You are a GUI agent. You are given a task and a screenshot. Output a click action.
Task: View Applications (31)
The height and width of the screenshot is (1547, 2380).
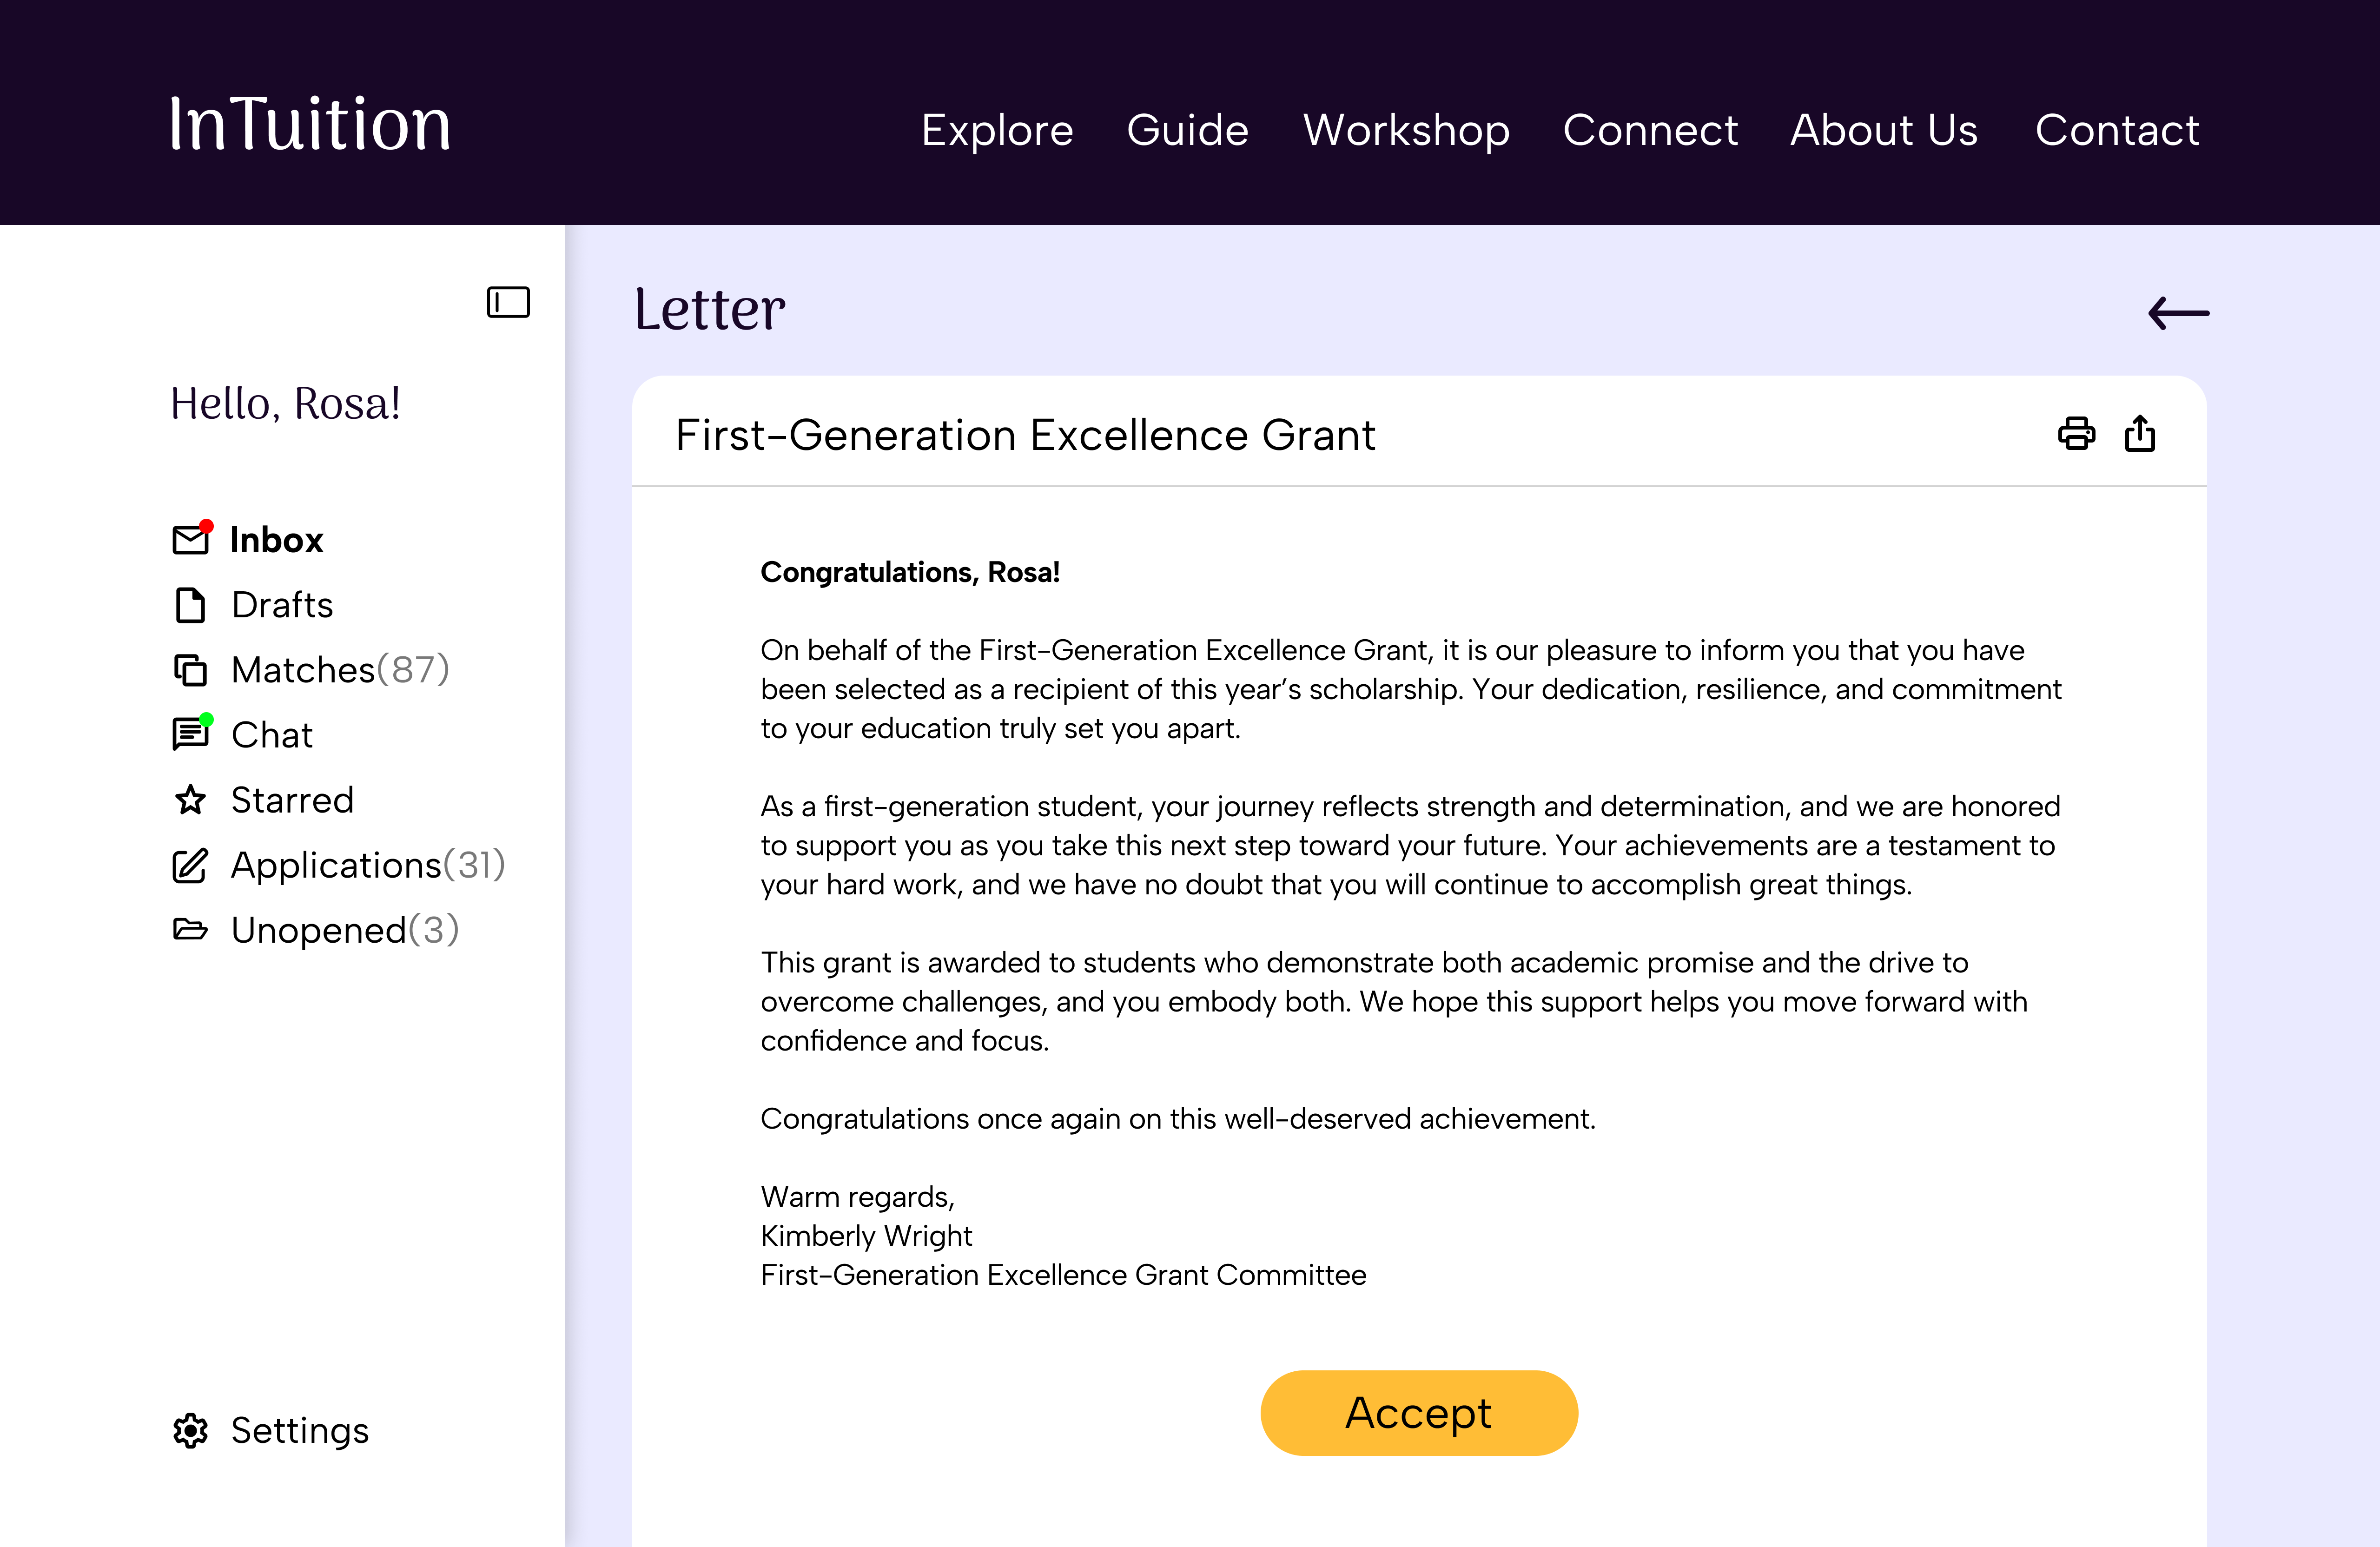369,865
